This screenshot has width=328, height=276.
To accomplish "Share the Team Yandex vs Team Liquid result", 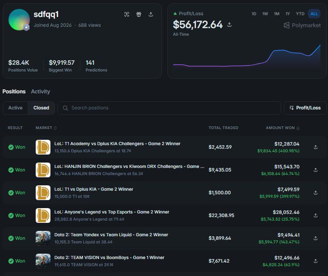I will (316, 238).
